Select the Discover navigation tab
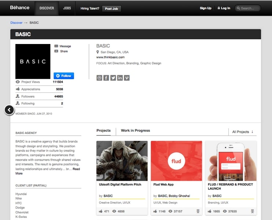The height and width of the screenshot is (220, 272). coord(47,8)
